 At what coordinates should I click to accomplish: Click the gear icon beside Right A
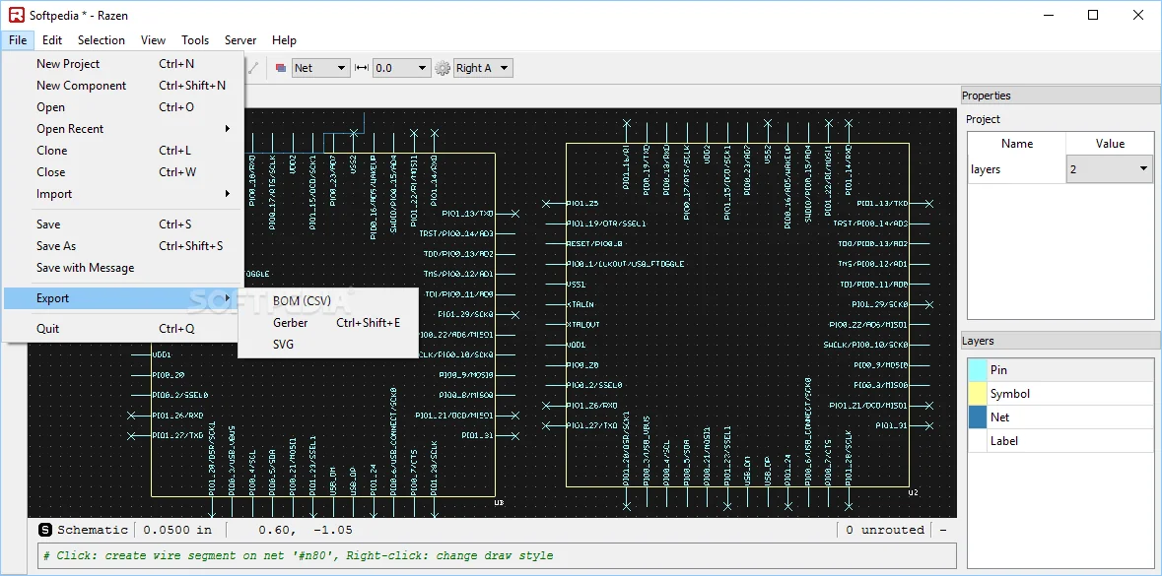click(x=443, y=68)
